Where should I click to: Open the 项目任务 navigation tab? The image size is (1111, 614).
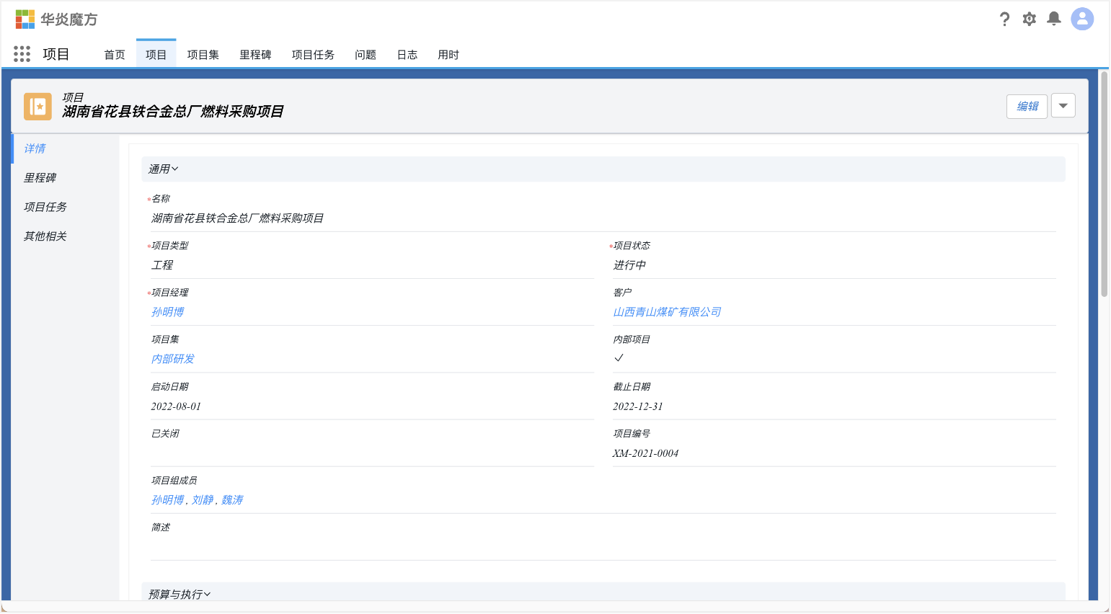tap(313, 54)
